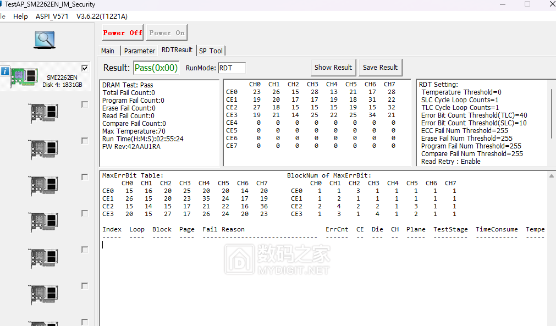Click the 'Compare Fail Count:0' line
The height and width of the screenshot is (326, 556).
pyautogui.click(x=134, y=124)
